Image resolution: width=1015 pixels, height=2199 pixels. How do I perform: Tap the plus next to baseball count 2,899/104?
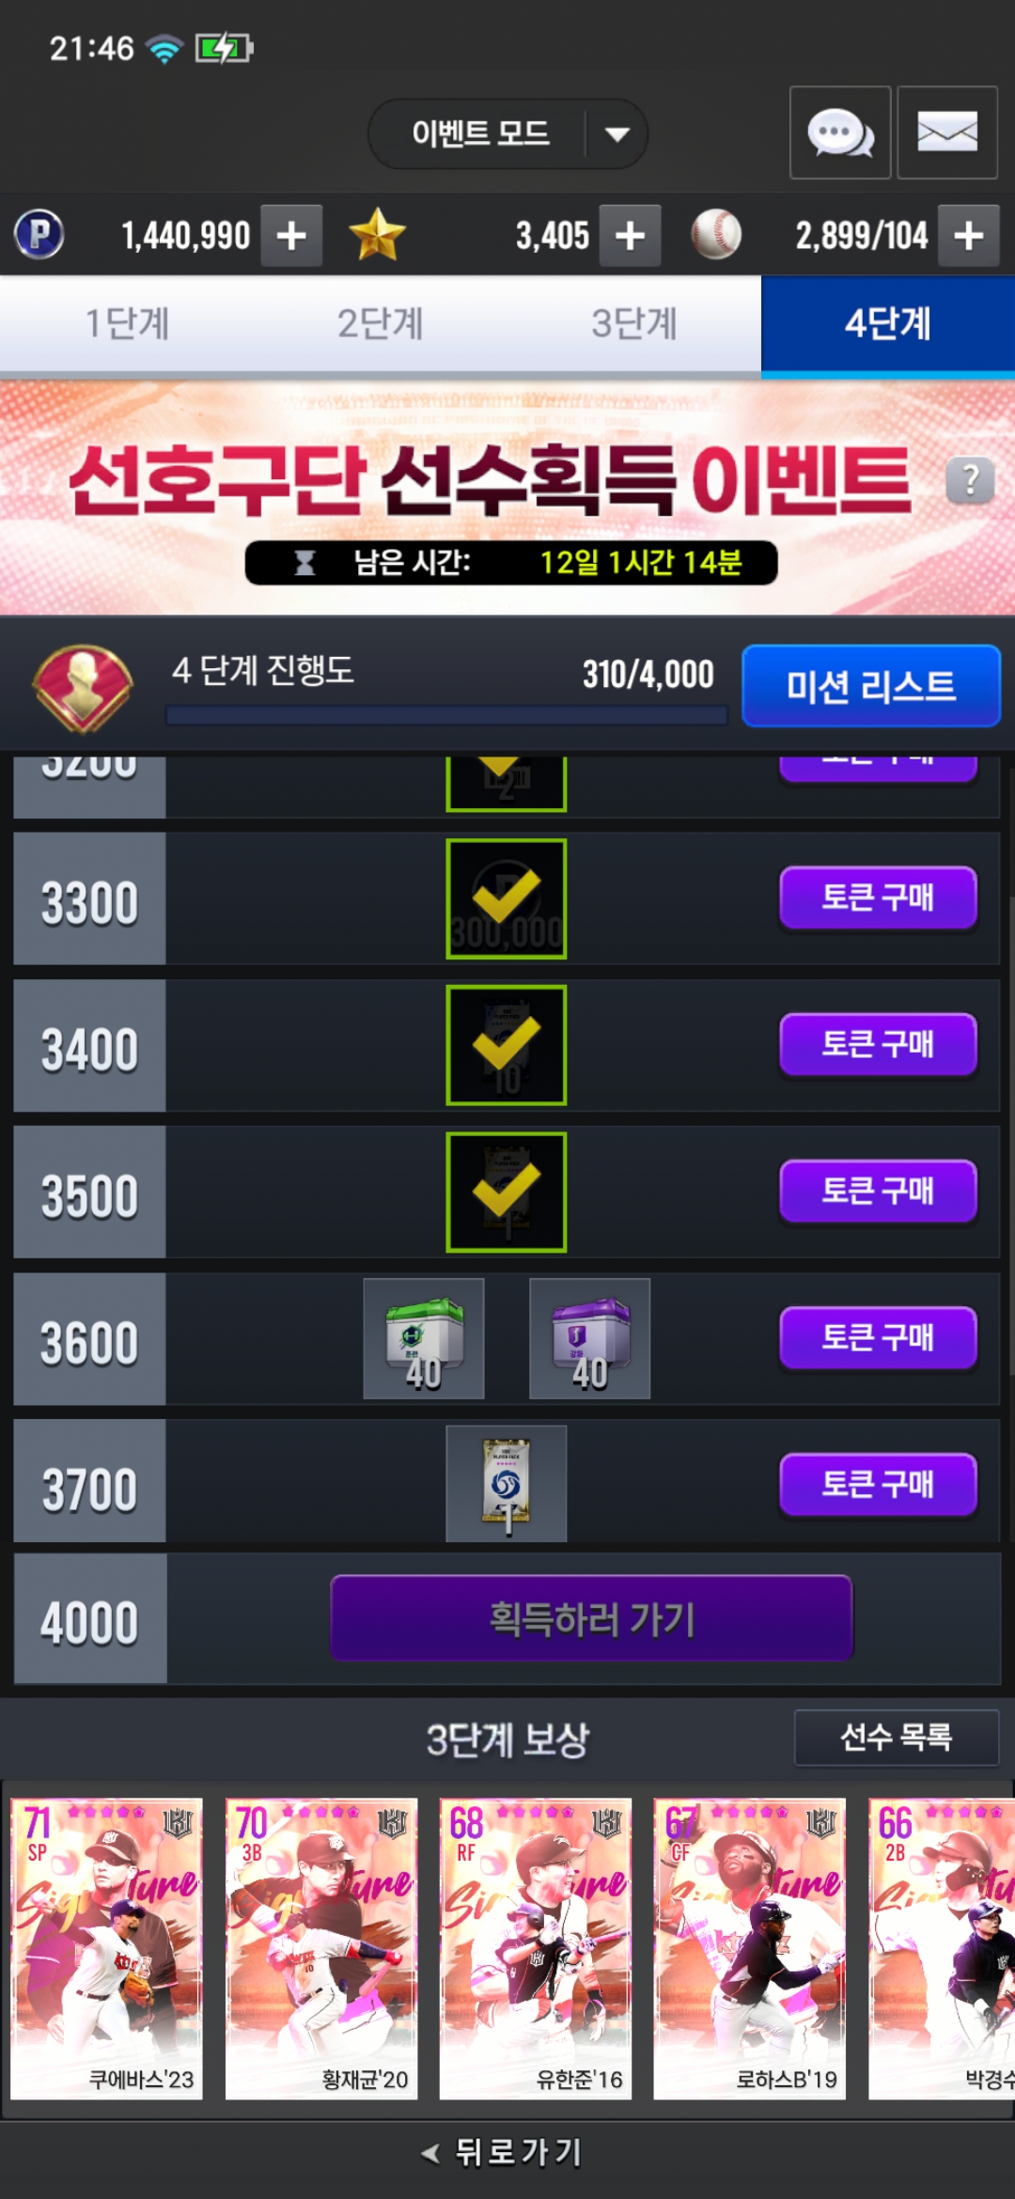click(x=969, y=235)
